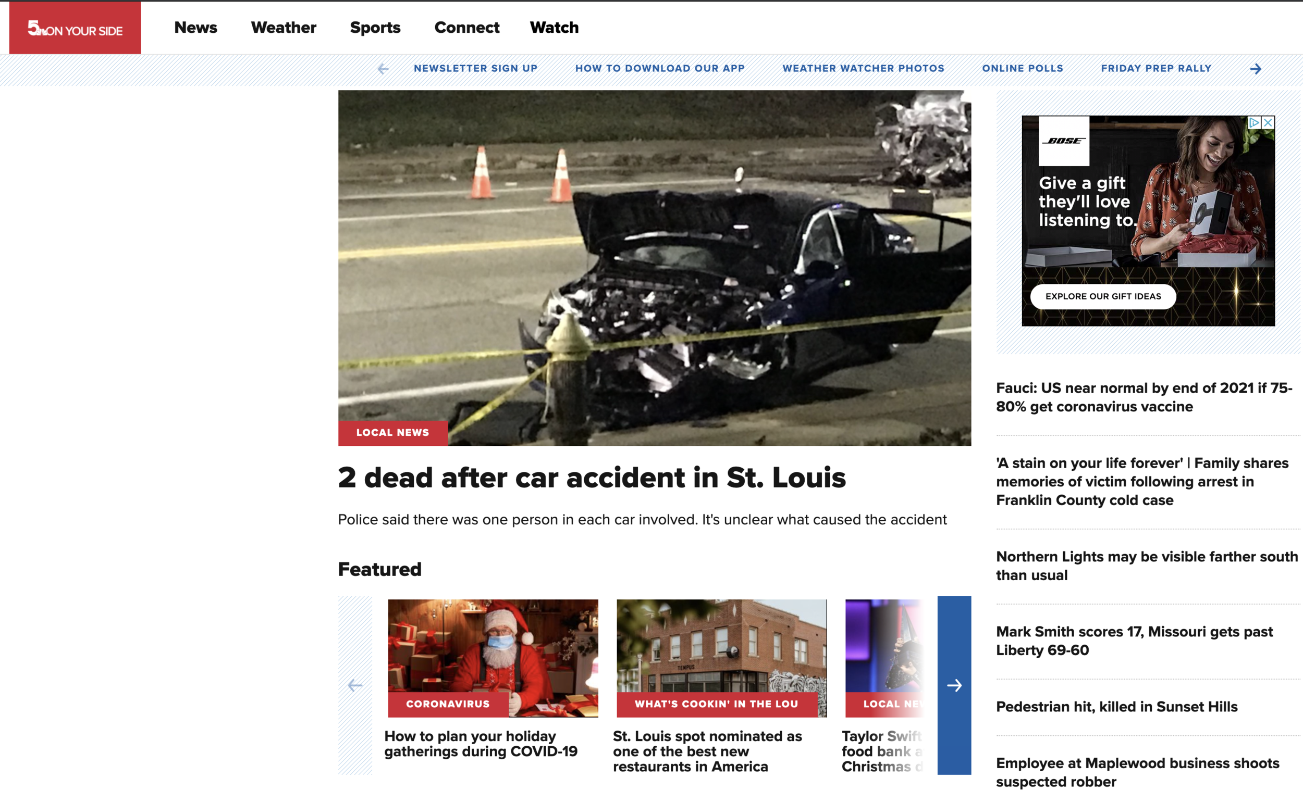Click the Bose logo in the advertisement
1303x790 pixels.
tap(1063, 141)
